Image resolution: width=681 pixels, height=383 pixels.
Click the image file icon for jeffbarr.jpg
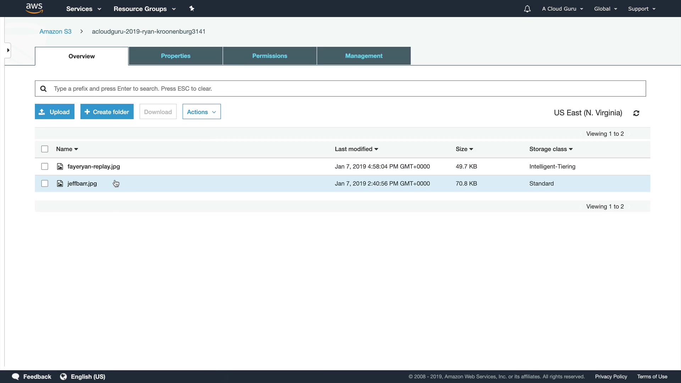pos(60,183)
